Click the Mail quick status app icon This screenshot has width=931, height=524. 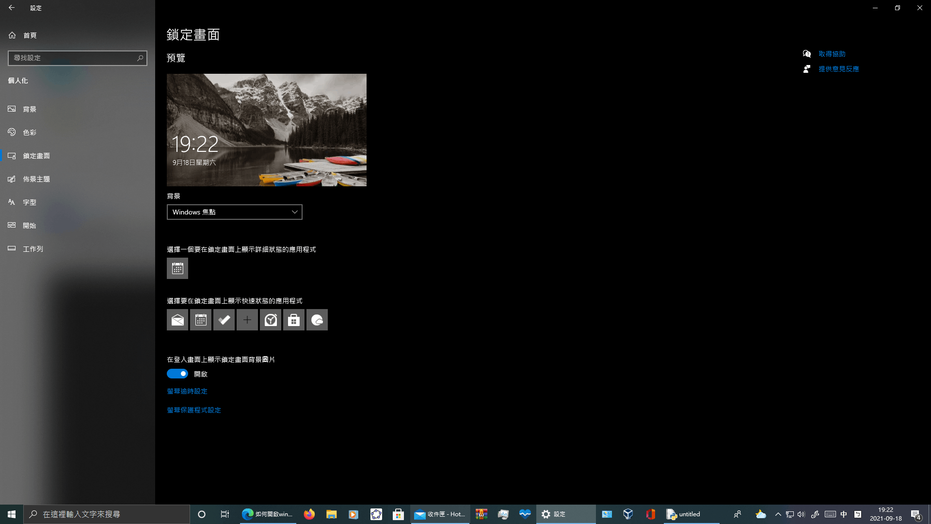pyautogui.click(x=177, y=320)
